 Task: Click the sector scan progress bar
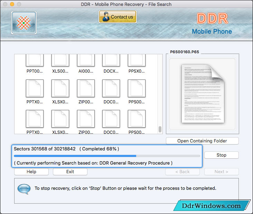[x=107, y=156]
